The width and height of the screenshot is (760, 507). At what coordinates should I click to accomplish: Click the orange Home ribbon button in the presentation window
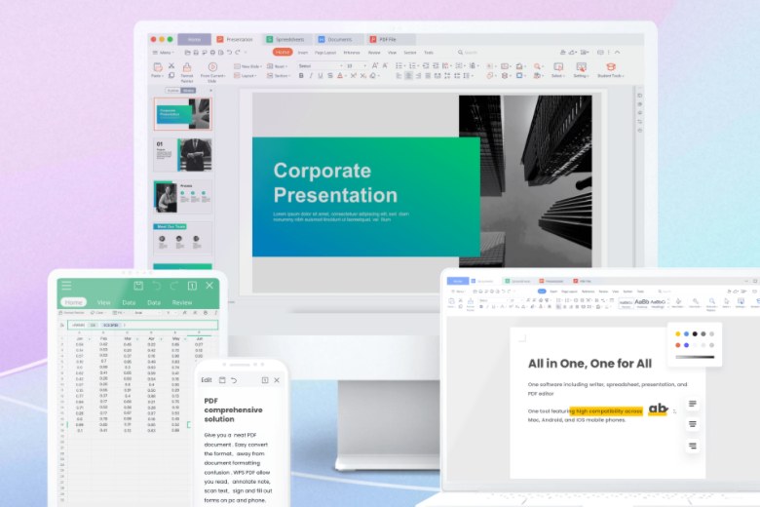(283, 52)
